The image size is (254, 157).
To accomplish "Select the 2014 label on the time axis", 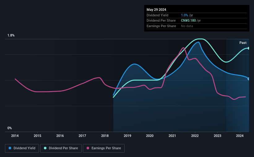I will coord(15,136).
